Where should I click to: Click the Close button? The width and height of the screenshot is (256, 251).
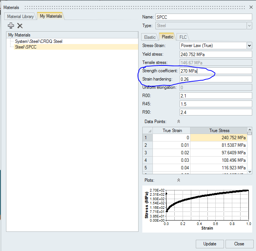239,244
